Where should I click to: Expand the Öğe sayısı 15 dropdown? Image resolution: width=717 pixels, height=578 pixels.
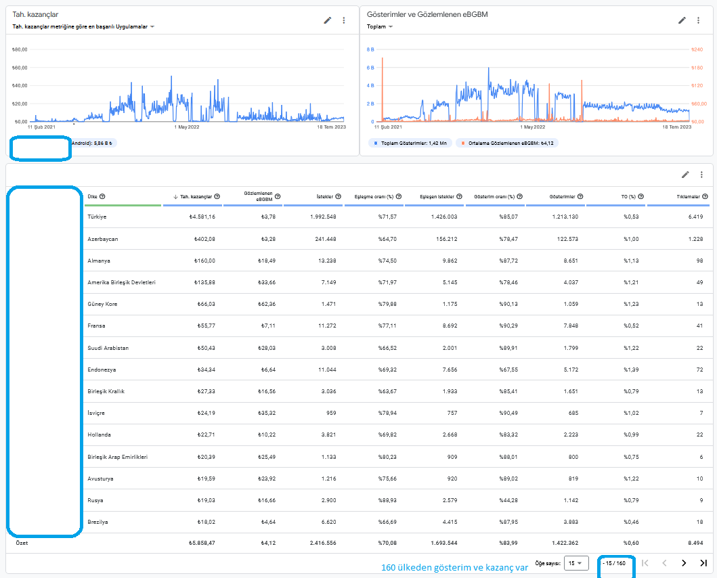coord(575,563)
